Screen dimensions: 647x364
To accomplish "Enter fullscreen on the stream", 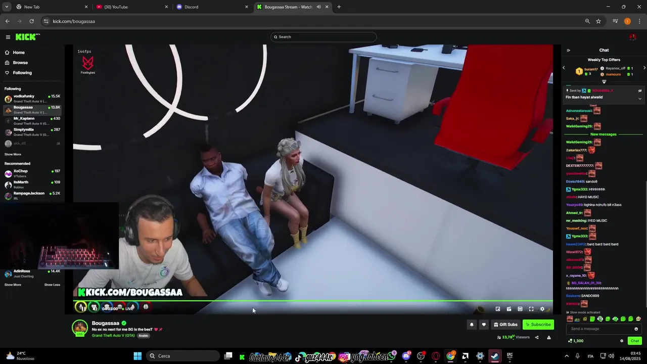I will [x=531, y=309].
